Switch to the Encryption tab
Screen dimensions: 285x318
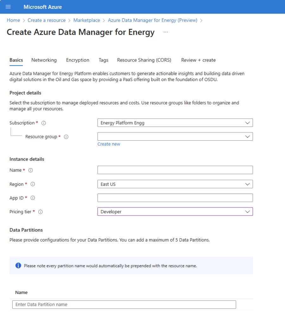click(x=78, y=60)
